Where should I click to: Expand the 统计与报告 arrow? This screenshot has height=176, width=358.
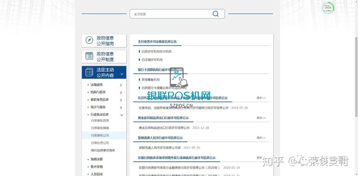tap(121, 107)
